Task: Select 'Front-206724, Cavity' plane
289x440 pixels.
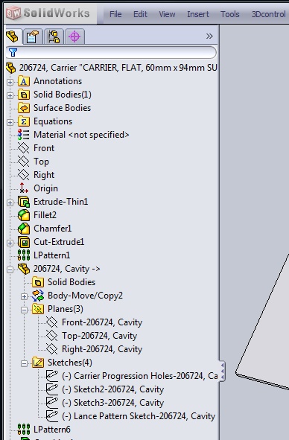Action: click(x=102, y=322)
